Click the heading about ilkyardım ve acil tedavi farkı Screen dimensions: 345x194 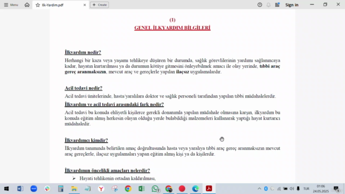pos(114,104)
